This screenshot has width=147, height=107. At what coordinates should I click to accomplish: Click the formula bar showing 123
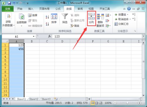97,36
